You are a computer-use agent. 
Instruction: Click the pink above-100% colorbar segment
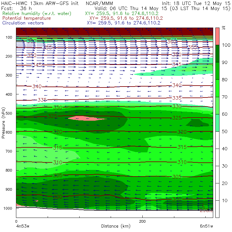coord(217,36)
